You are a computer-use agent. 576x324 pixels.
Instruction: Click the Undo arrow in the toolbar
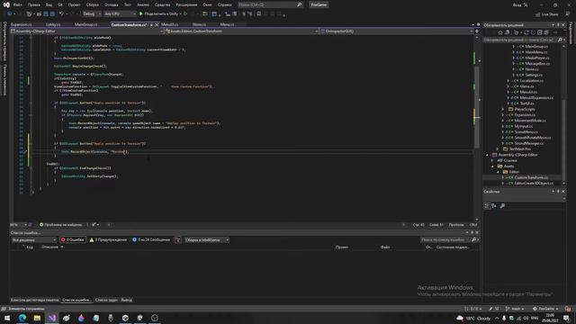pyautogui.click(x=62, y=14)
